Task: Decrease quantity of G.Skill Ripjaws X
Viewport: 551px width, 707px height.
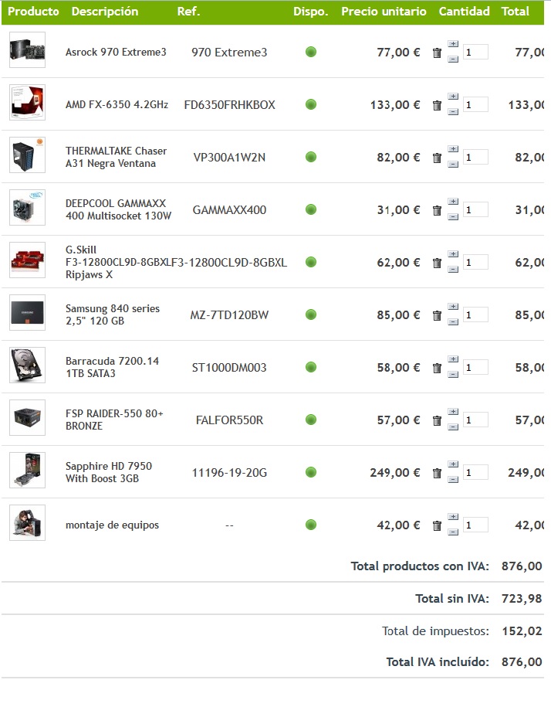Action: click(453, 269)
